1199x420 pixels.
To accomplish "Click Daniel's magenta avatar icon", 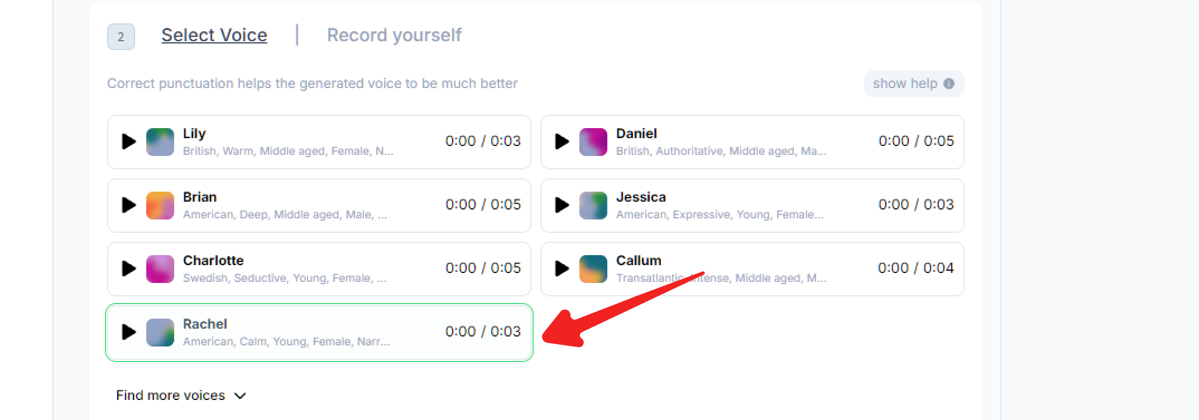I will click(593, 141).
